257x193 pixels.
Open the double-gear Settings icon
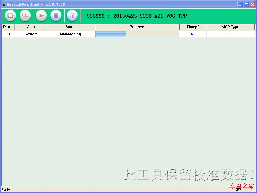pyautogui.click(x=25, y=16)
